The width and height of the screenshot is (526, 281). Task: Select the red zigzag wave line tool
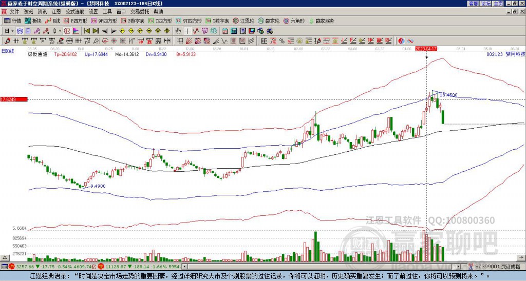[196, 31]
